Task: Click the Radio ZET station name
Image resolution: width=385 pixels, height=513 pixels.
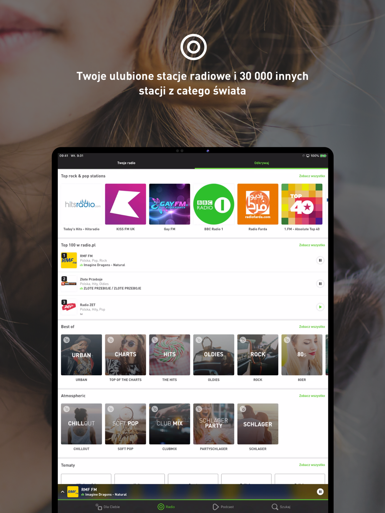Action: 88,305
